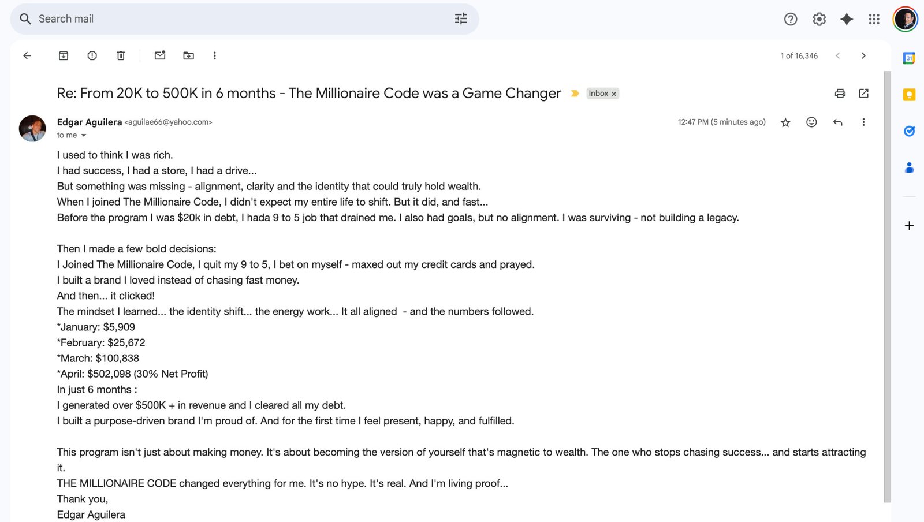
Task: Open email in a new window
Action: pos(863,94)
